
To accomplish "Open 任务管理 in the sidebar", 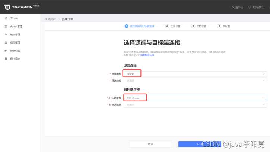I will click(15, 42).
